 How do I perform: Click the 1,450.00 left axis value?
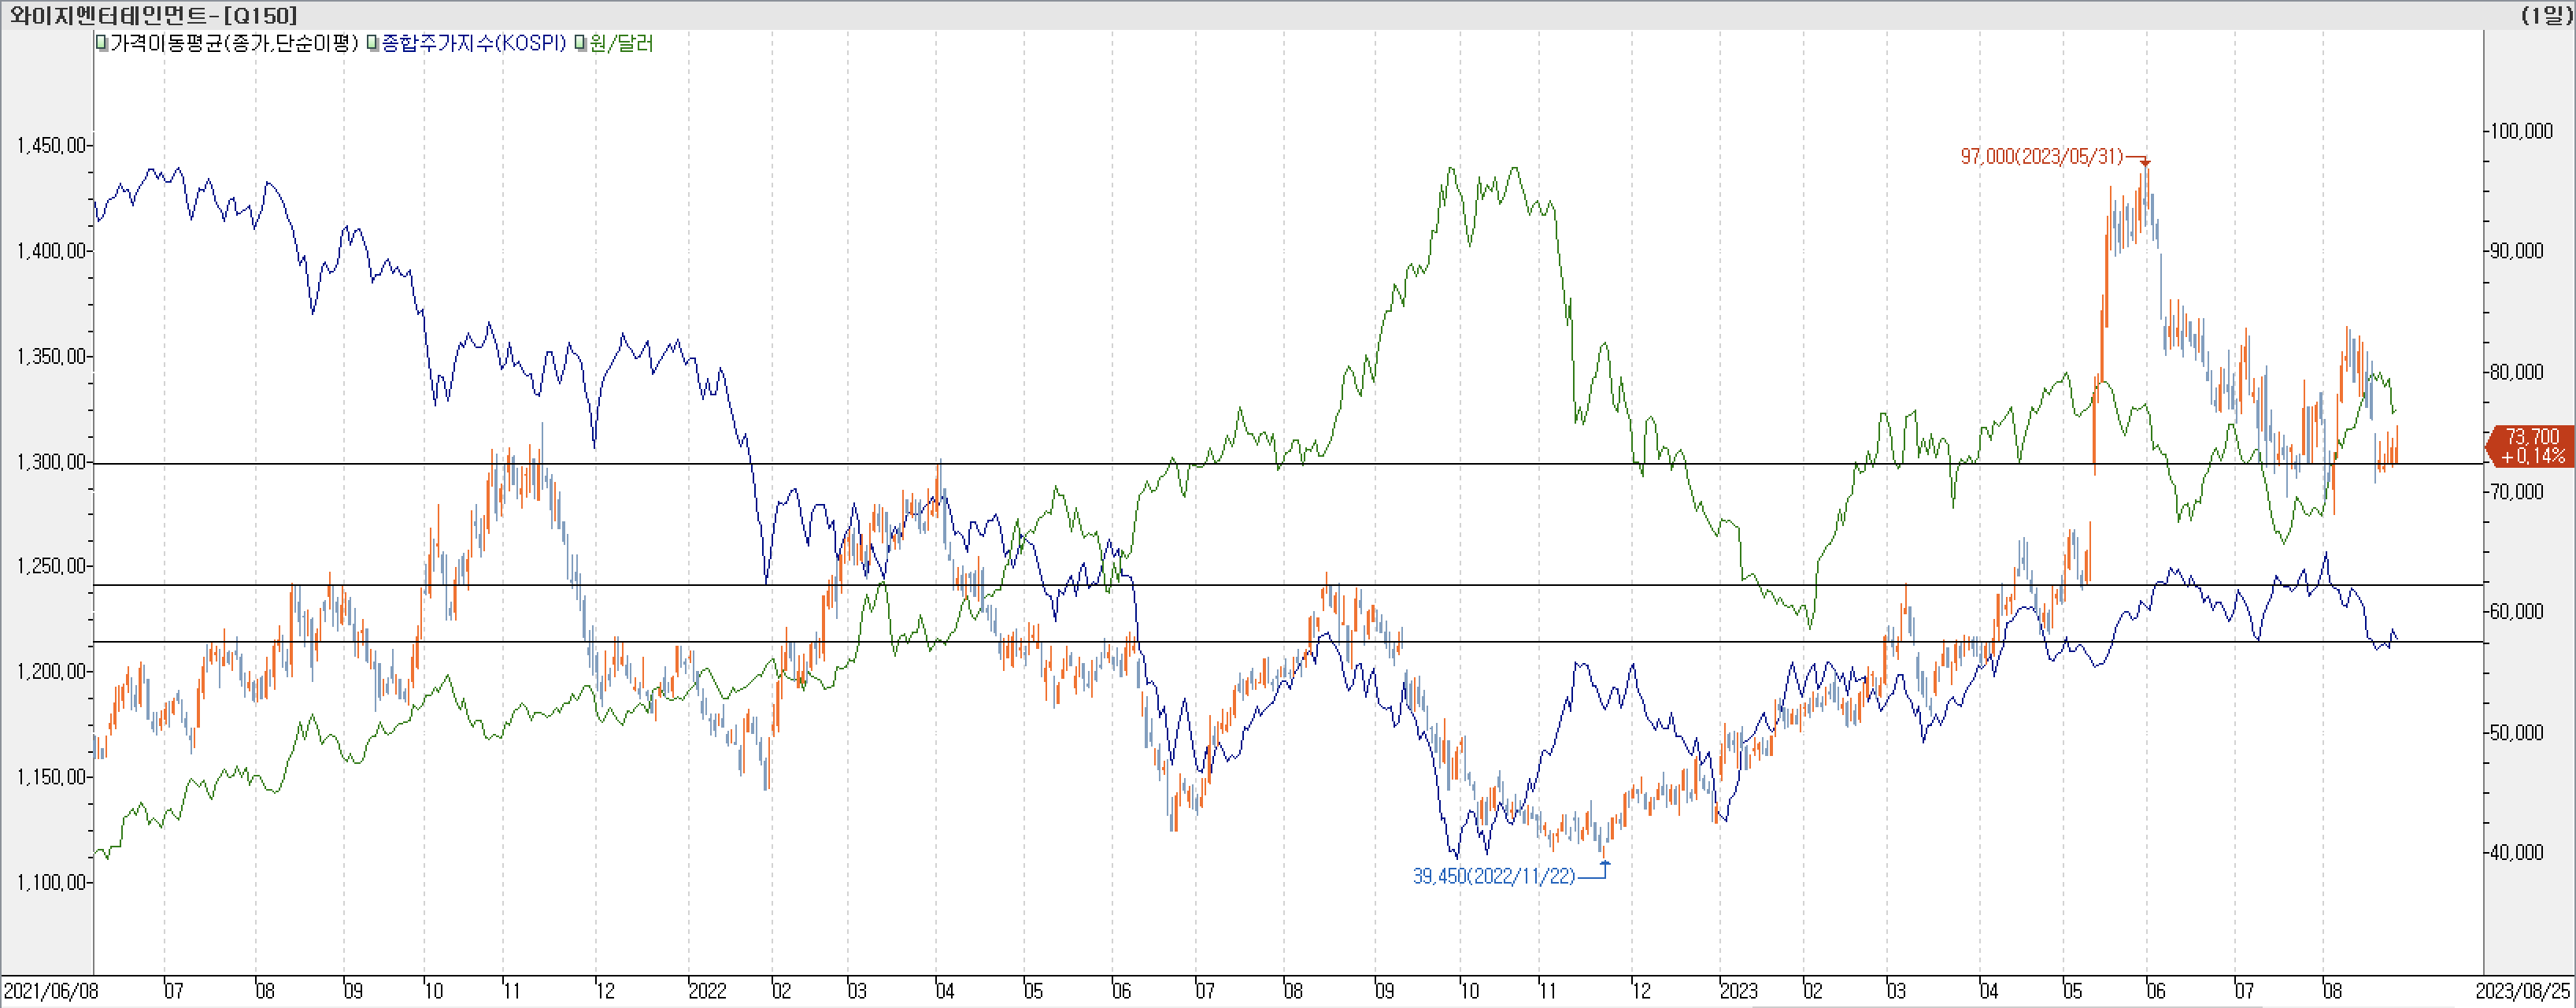[50, 146]
